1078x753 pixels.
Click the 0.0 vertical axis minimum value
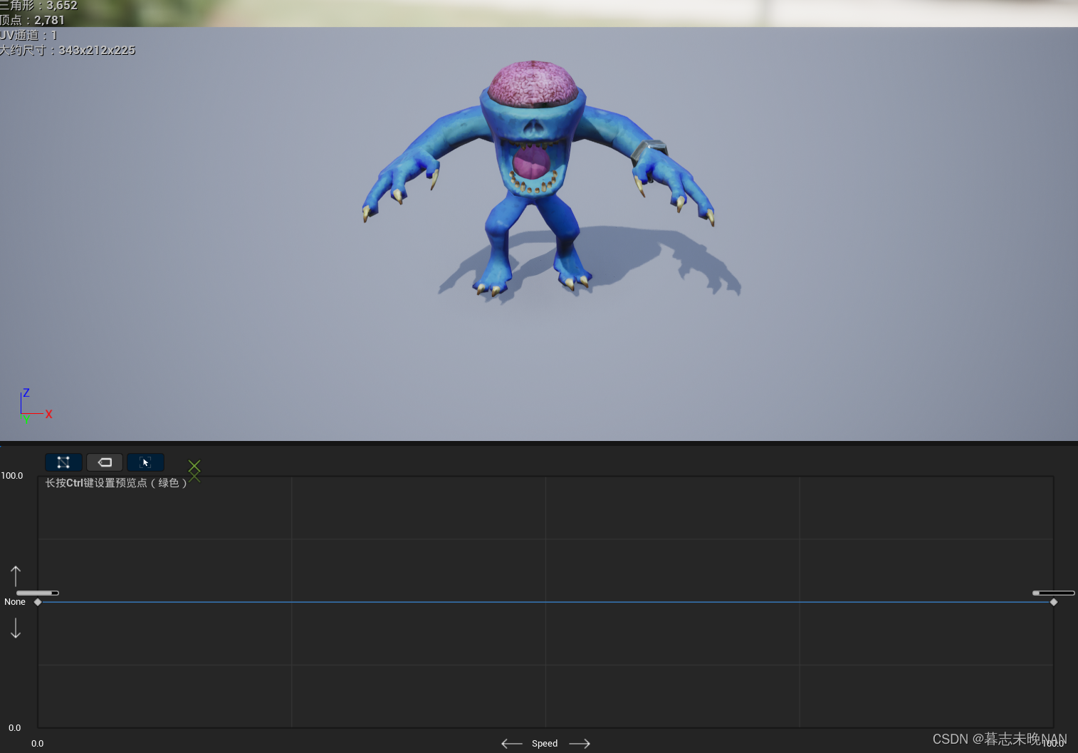click(x=15, y=727)
